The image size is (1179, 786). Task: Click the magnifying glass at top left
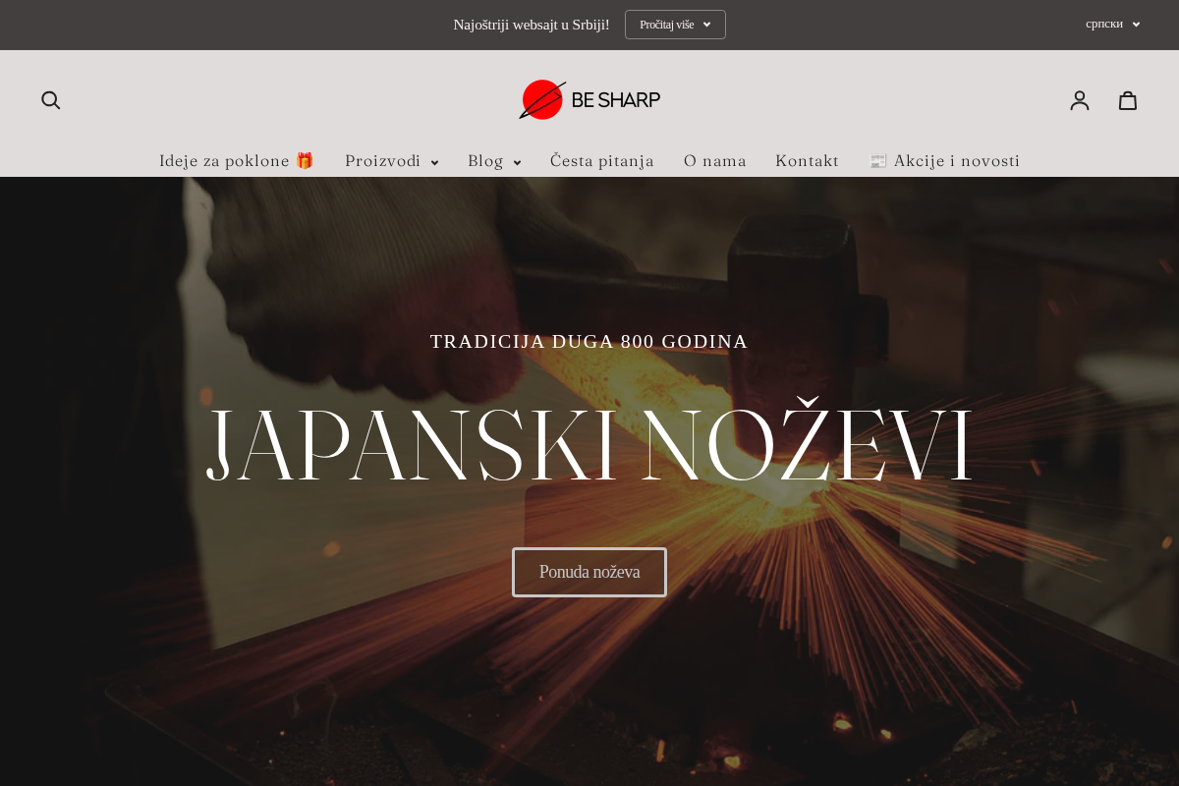(50, 99)
